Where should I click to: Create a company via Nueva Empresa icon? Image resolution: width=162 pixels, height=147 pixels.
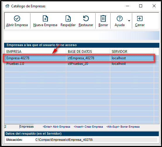click(x=45, y=18)
